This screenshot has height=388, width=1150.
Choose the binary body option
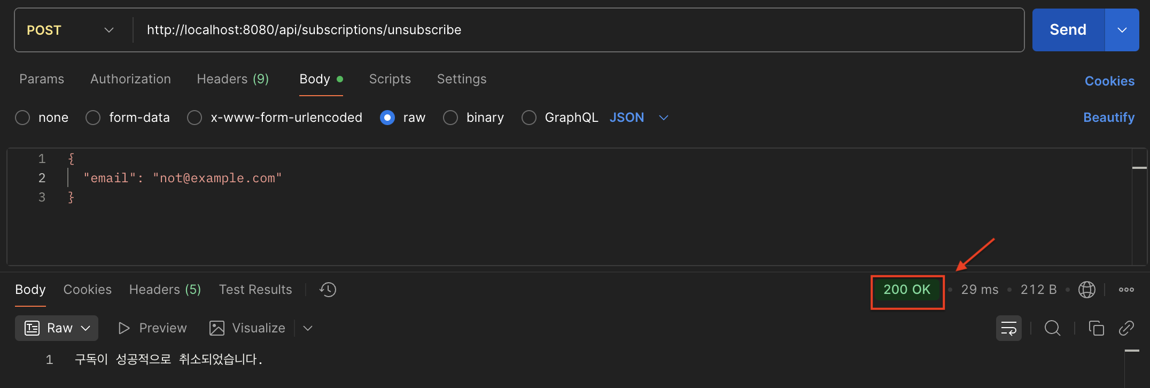pos(450,118)
